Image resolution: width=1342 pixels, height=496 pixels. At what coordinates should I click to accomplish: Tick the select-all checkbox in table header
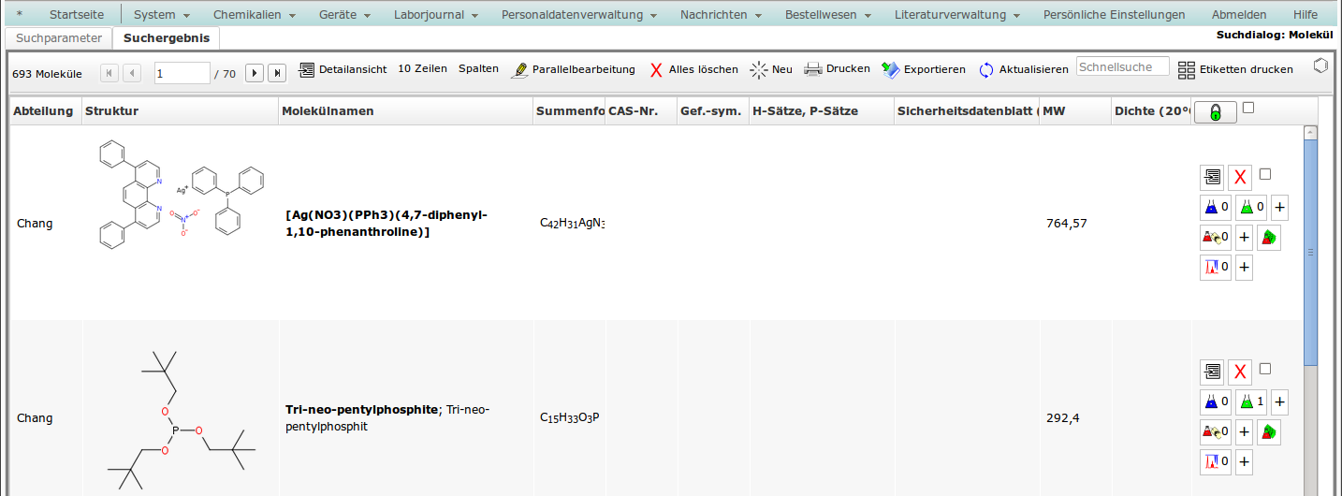click(1248, 109)
